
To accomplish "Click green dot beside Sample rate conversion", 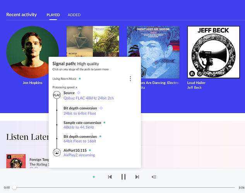I will pos(105,123).
